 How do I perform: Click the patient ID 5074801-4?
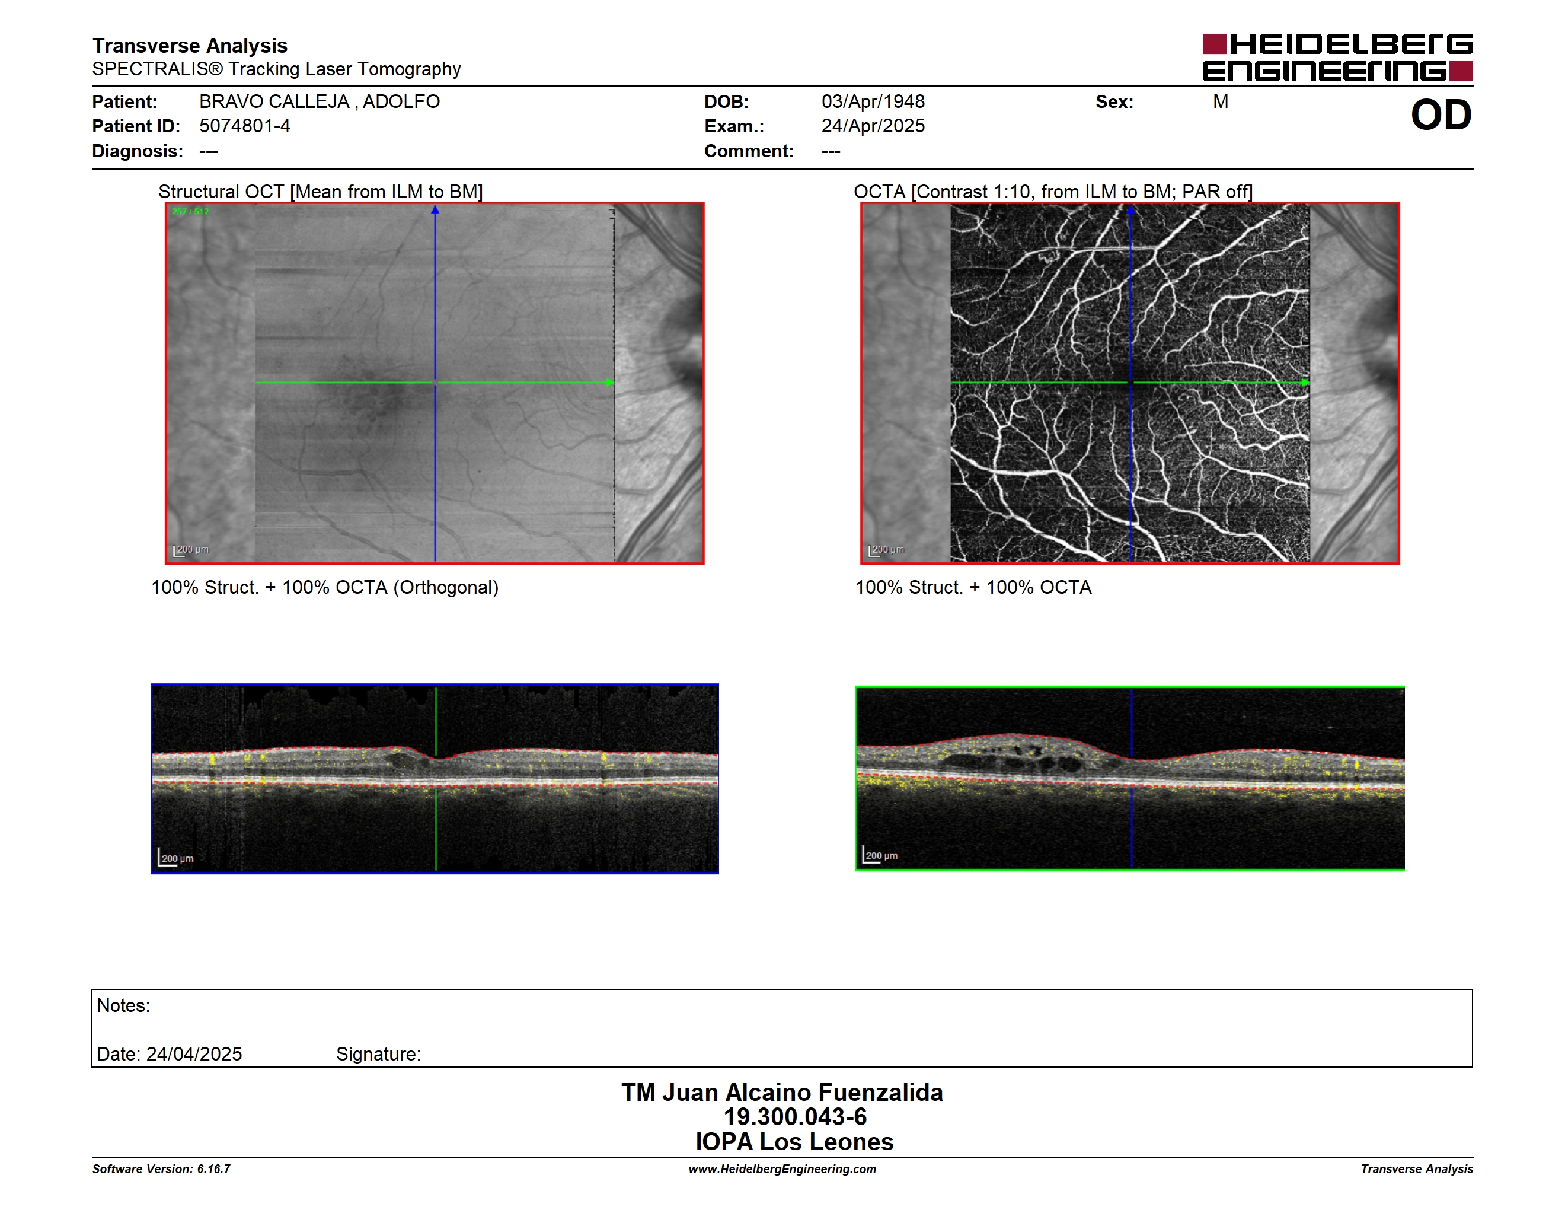click(x=245, y=126)
